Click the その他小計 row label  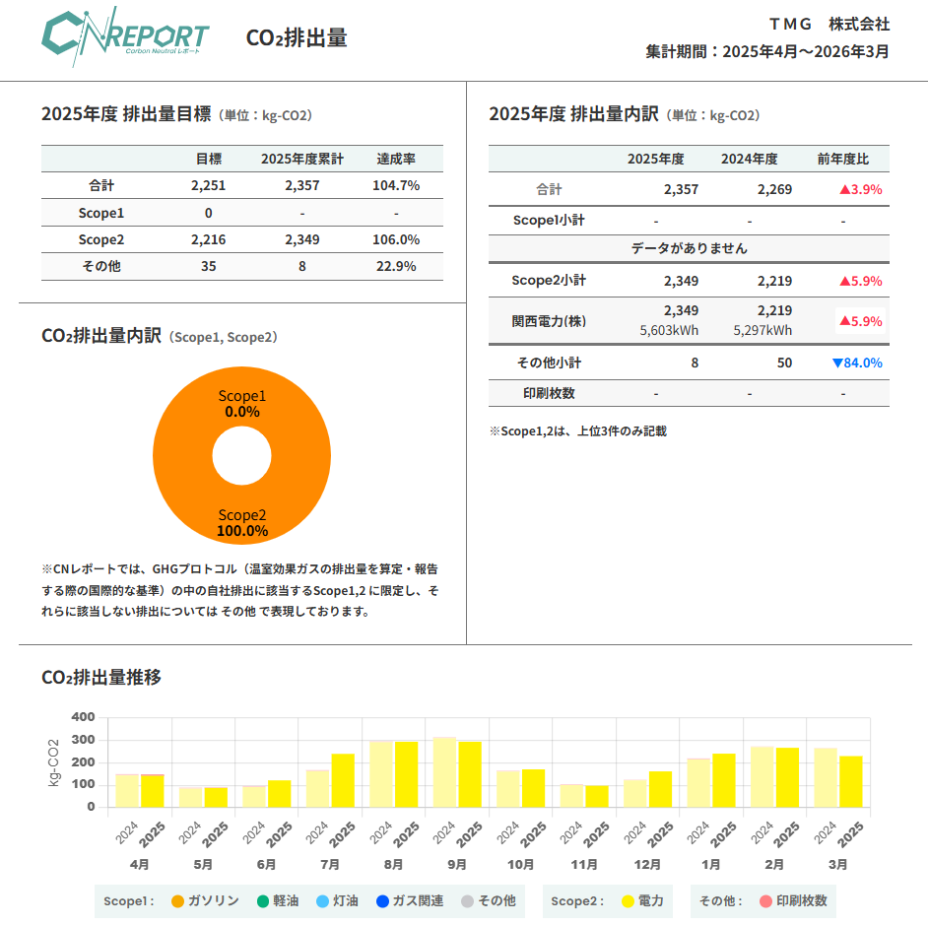549,363
